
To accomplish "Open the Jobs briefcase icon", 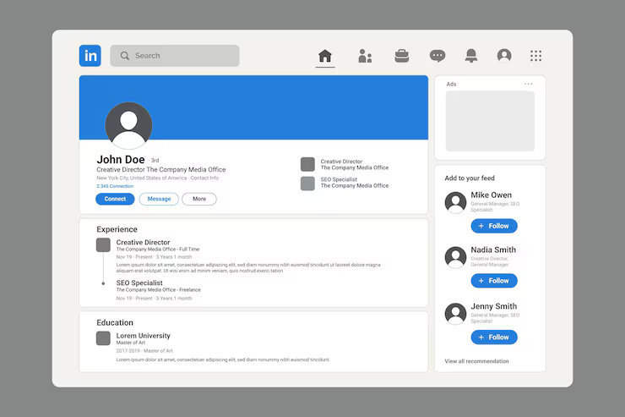I will [401, 56].
